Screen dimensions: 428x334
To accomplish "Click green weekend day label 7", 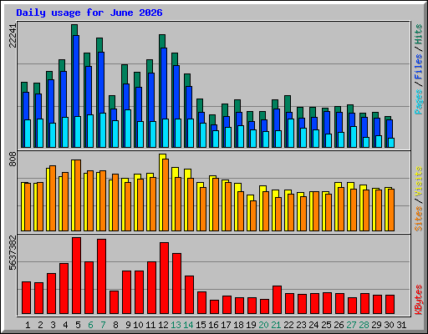I will pyautogui.click(x=103, y=325).
